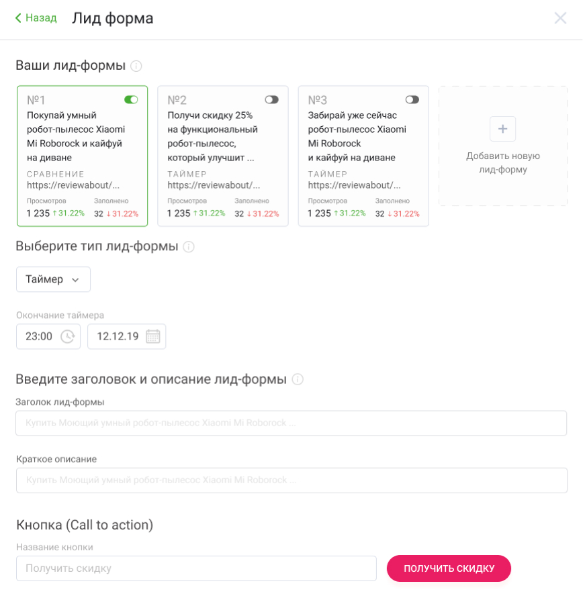Enable the toggle on lead form №2
This screenshot has height=604, width=583.
271,99
